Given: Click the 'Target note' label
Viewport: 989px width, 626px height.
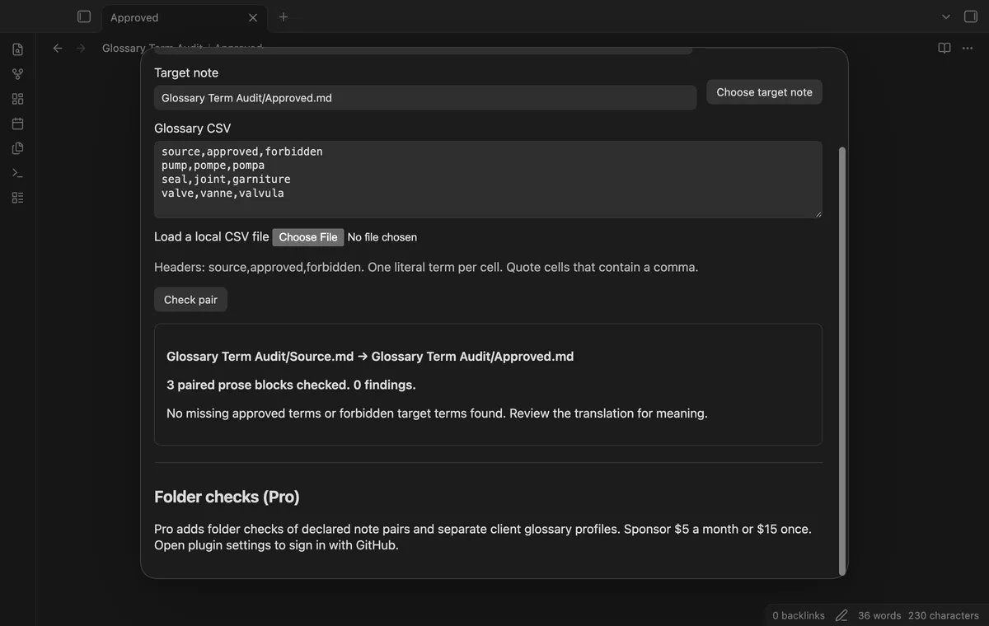Looking at the screenshot, I should pyautogui.click(x=186, y=72).
